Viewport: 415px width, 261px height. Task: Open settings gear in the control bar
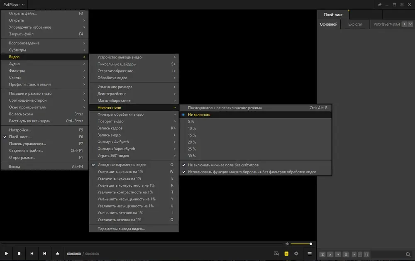click(296, 254)
